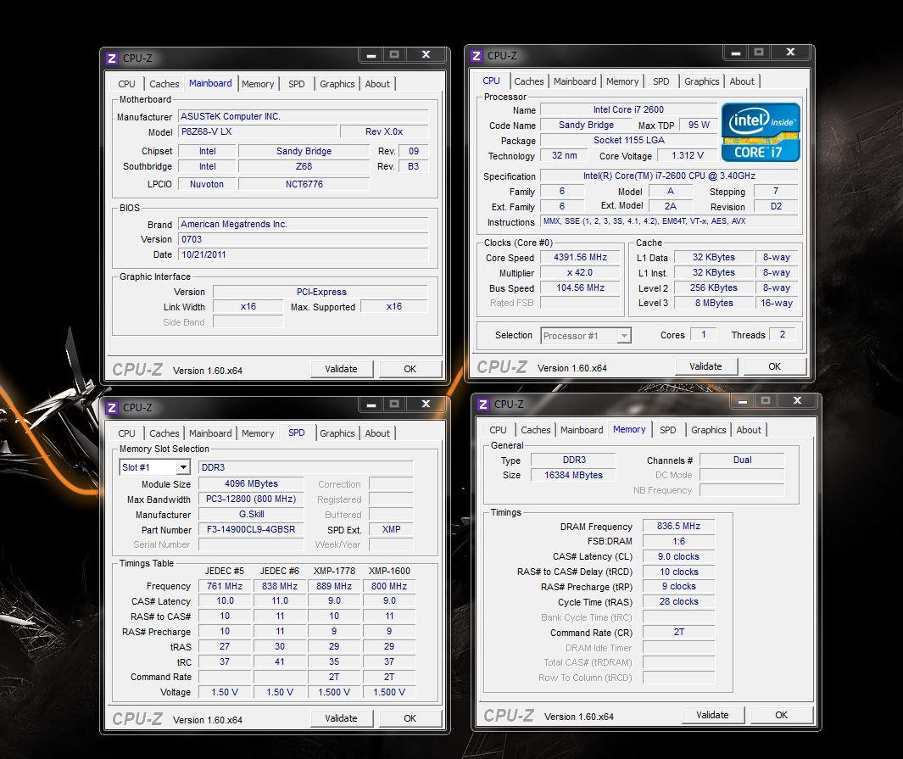Click Validate in the Memory window
This screenshot has height=759, width=903.
[712, 715]
